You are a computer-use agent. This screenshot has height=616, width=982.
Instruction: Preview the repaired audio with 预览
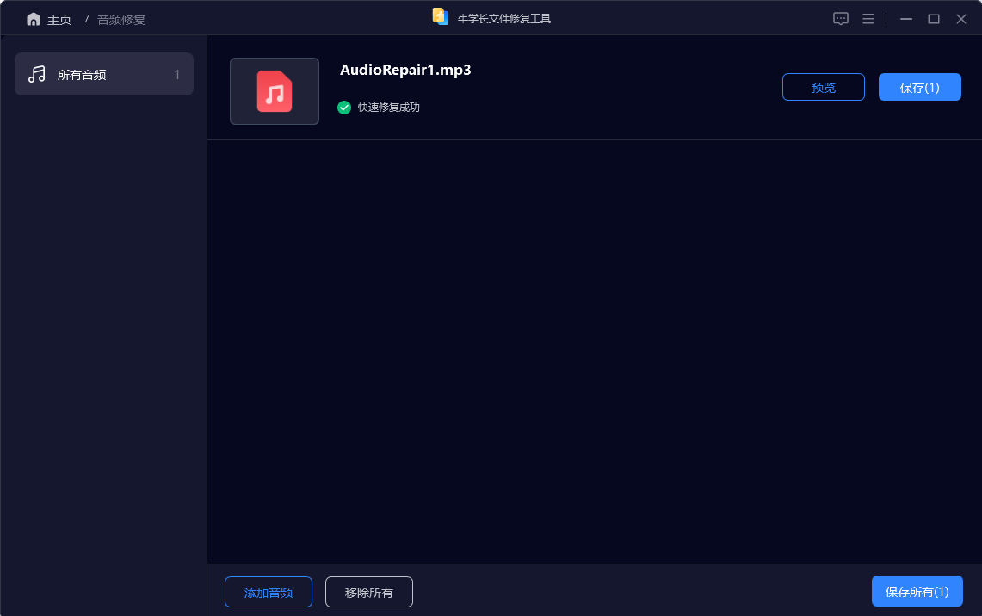[x=823, y=87]
